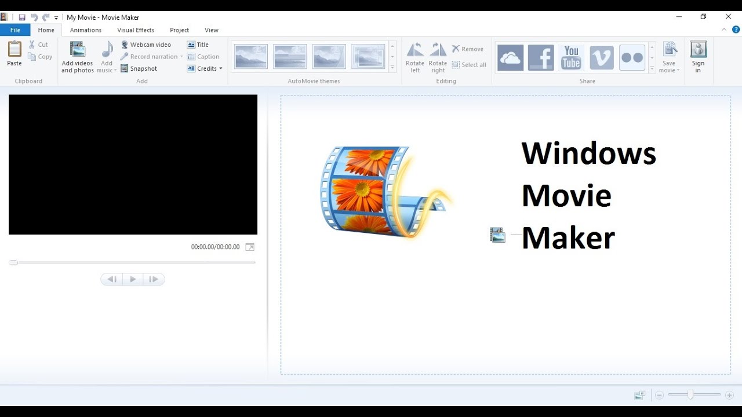Click the Cut scissors button
Screen dimensions: 742x417
tap(38, 45)
